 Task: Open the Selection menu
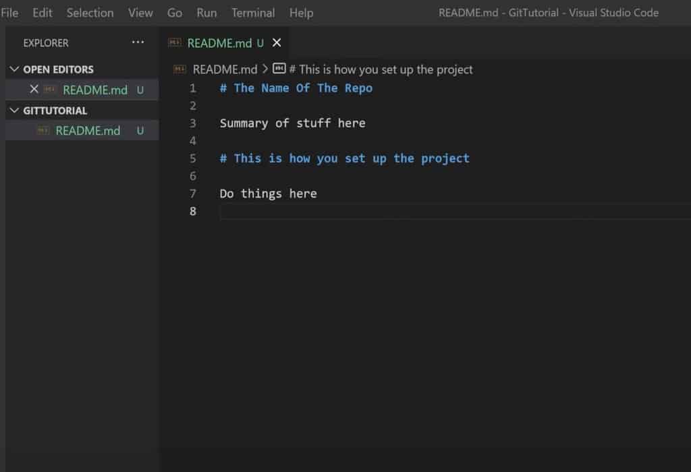tap(90, 12)
